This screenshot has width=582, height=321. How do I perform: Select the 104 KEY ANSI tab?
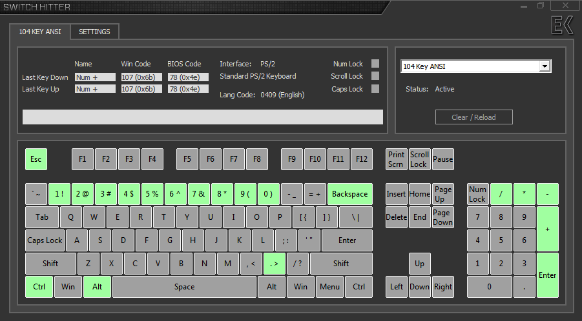[40, 32]
